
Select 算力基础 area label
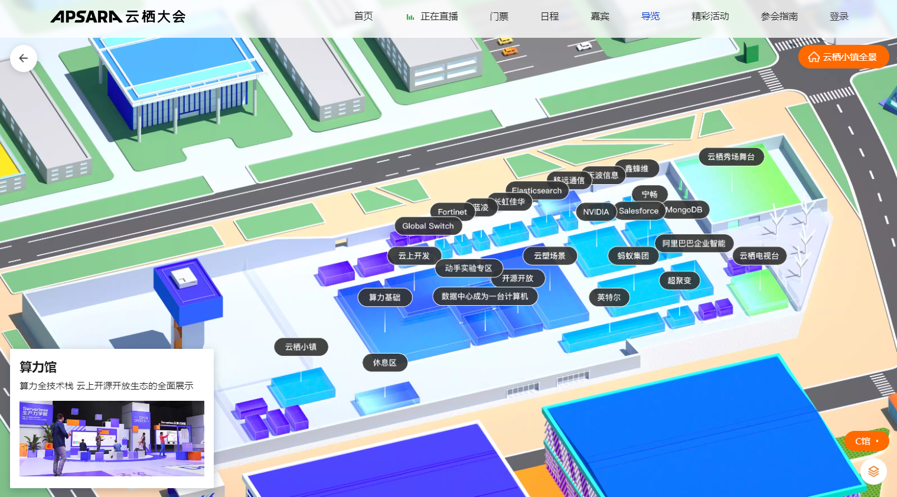tap(385, 297)
